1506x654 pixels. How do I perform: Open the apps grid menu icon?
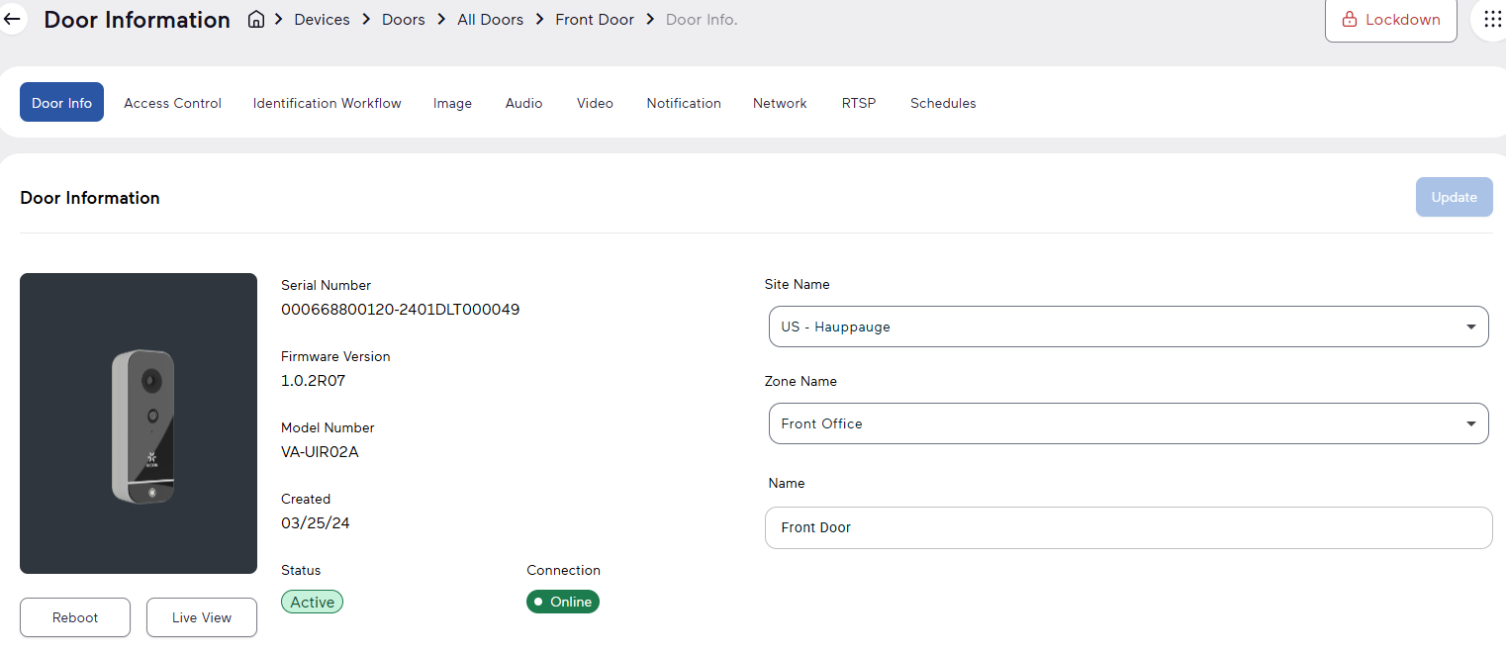point(1492,20)
